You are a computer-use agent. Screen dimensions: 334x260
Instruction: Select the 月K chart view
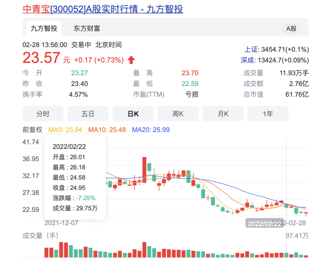223,114
